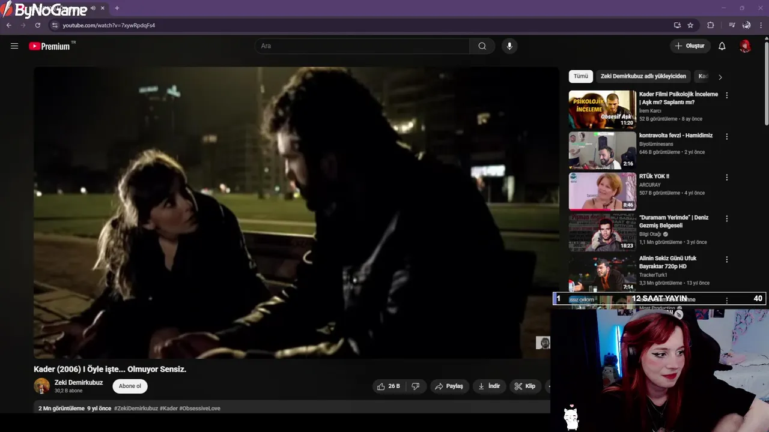Click the install/cast icon in address bar
The image size is (769, 432).
(x=677, y=25)
